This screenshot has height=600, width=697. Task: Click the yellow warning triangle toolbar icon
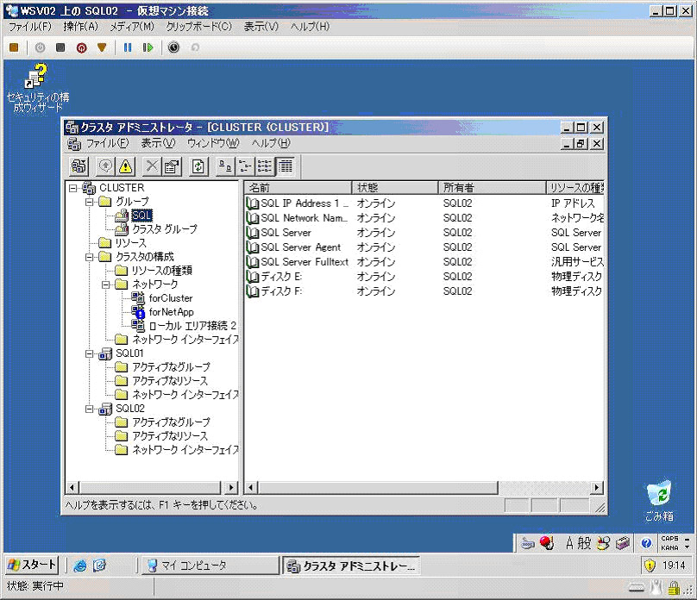coord(125,166)
